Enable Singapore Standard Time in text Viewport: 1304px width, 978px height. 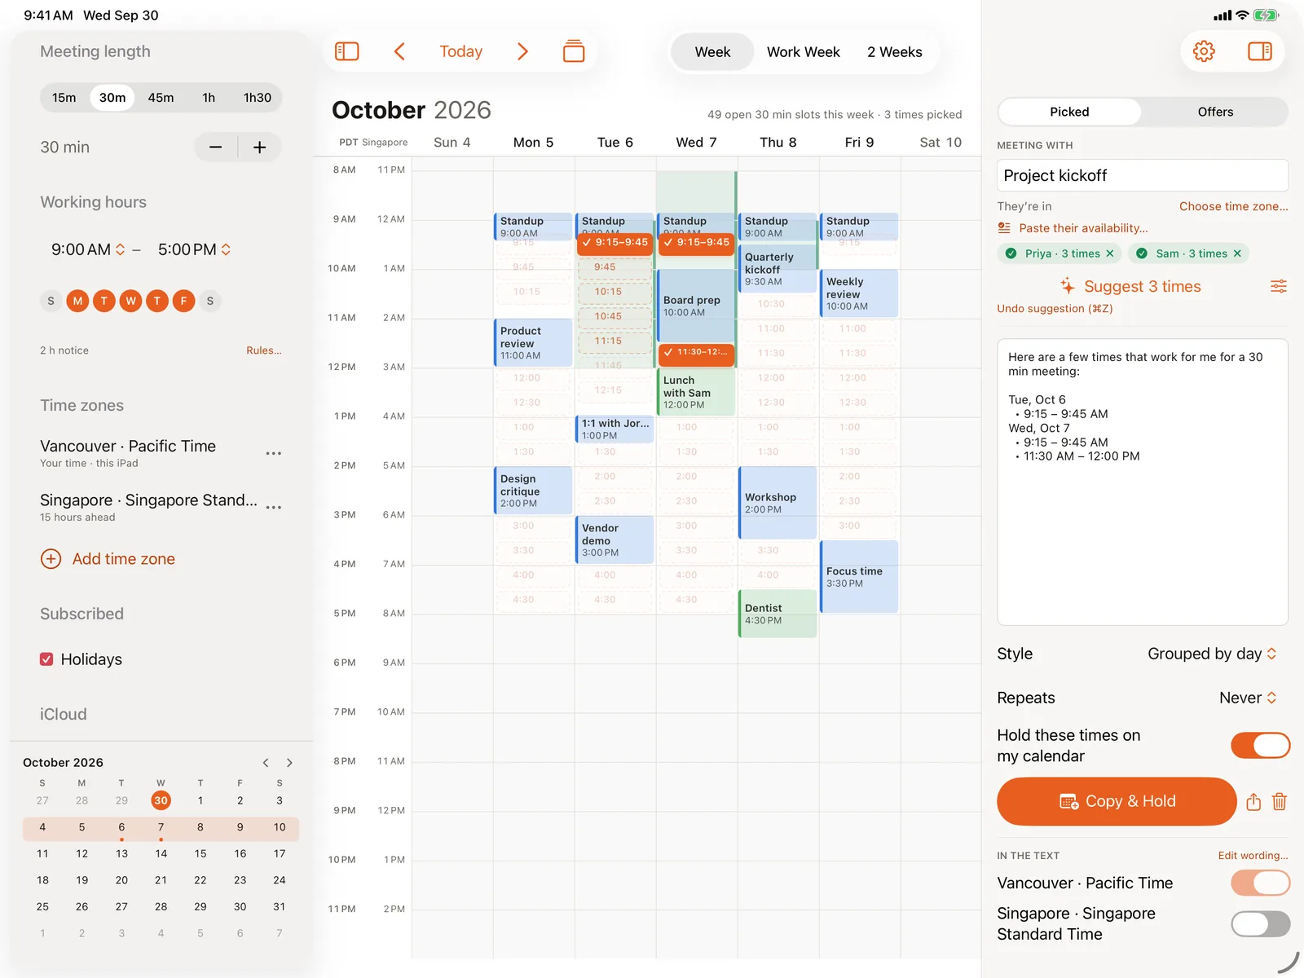1261,924
